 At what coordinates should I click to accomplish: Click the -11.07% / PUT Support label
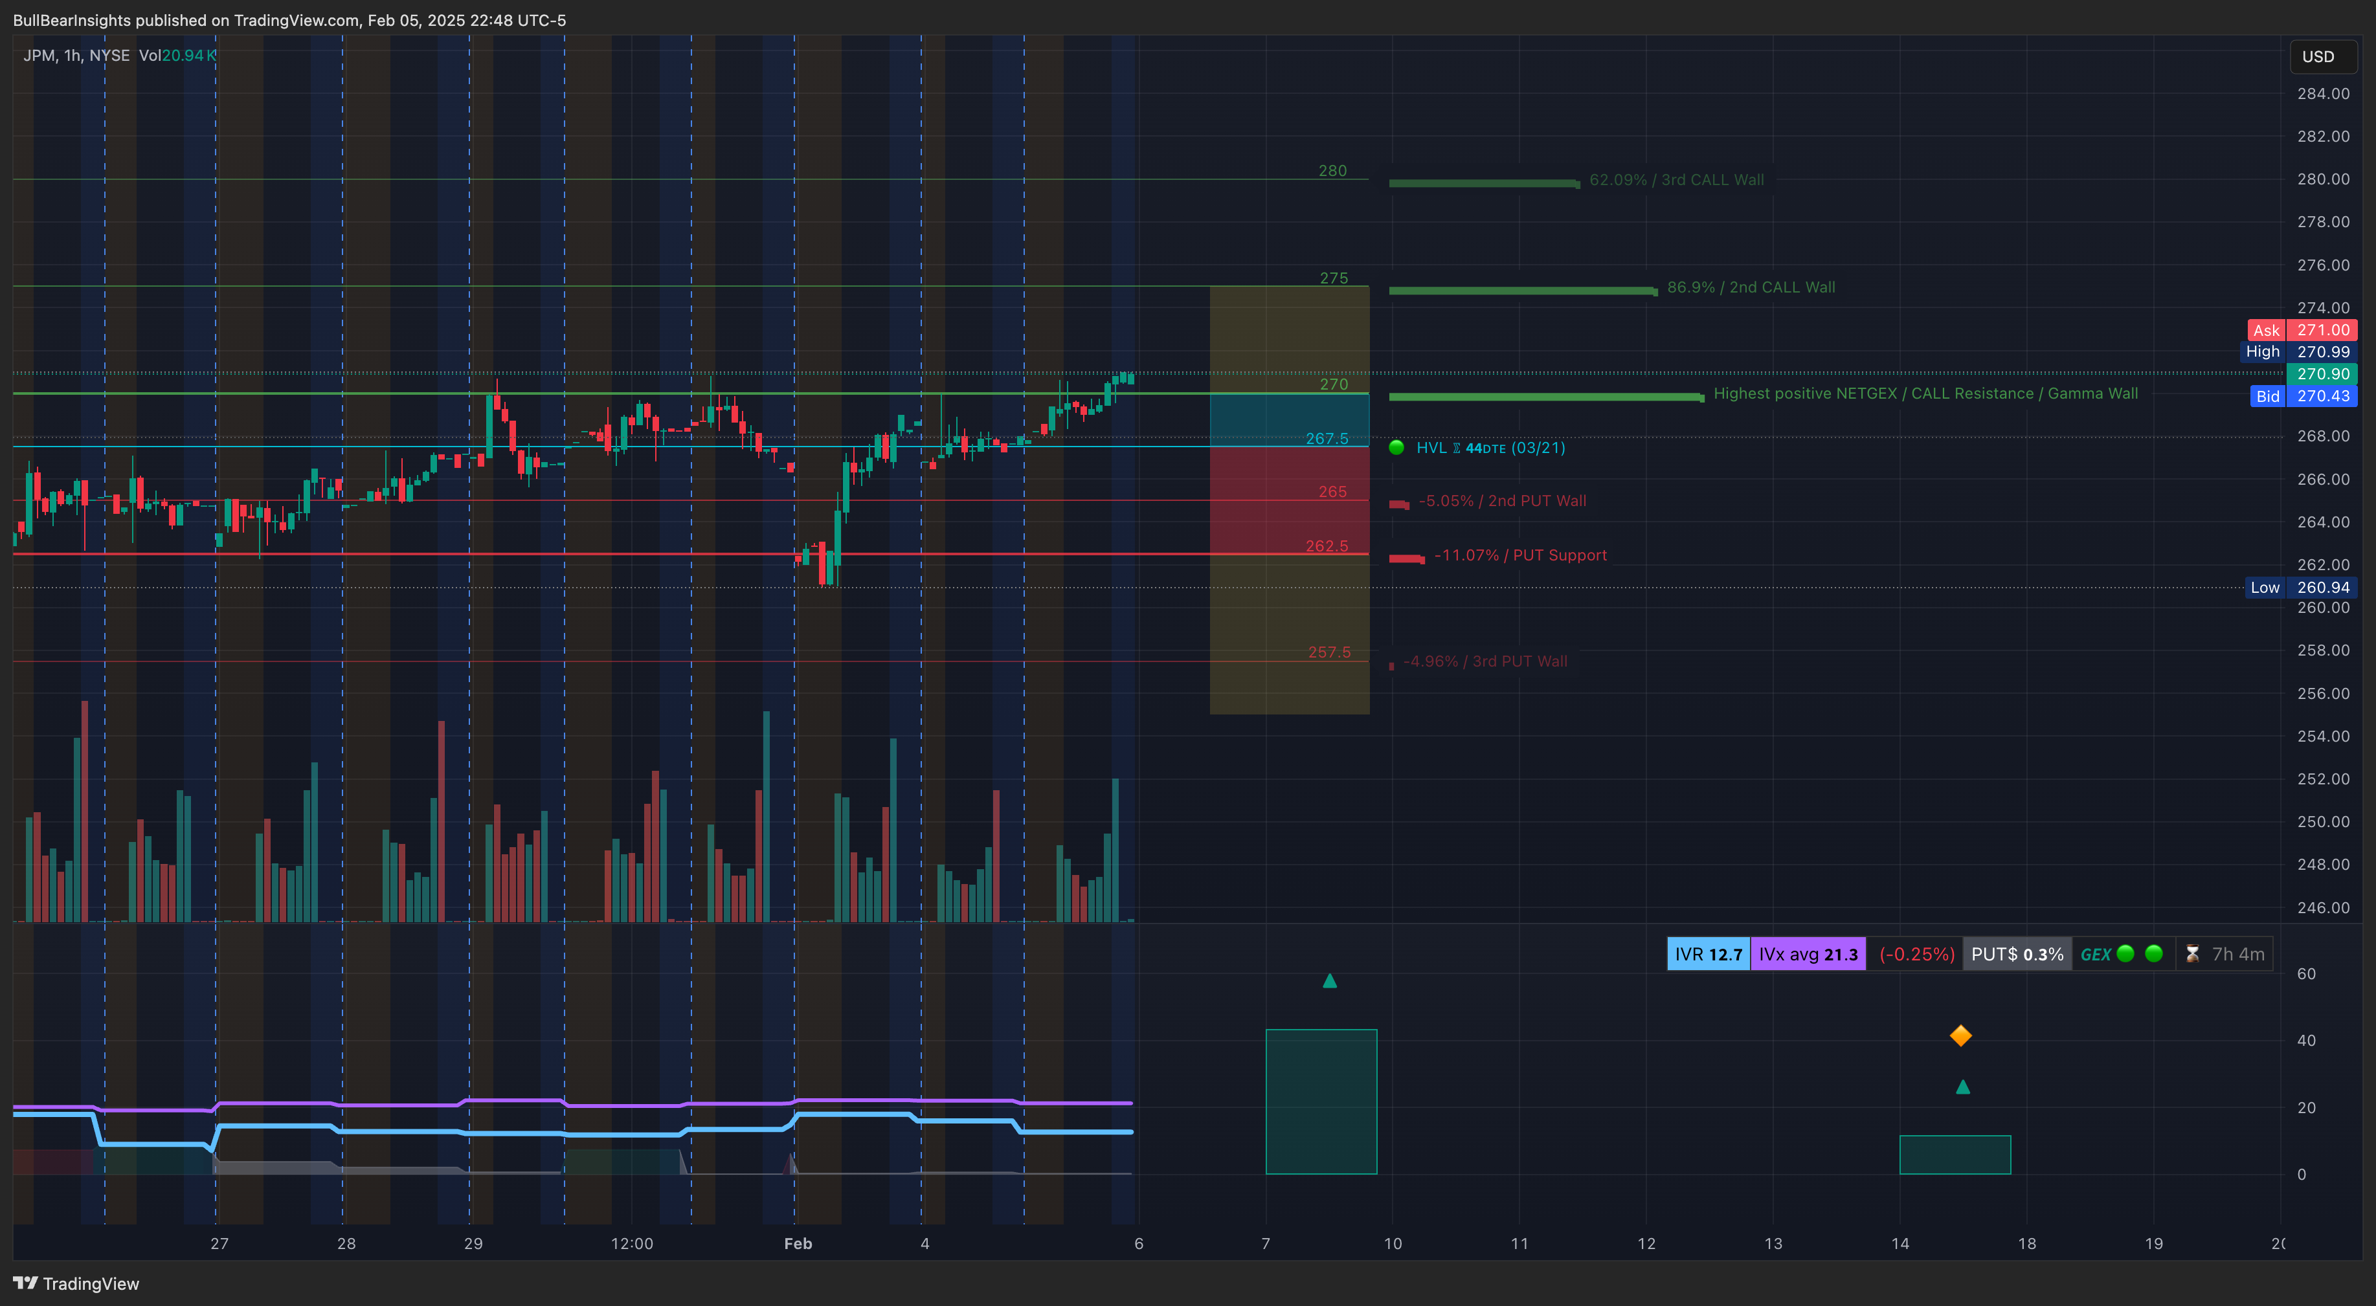coord(1520,555)
